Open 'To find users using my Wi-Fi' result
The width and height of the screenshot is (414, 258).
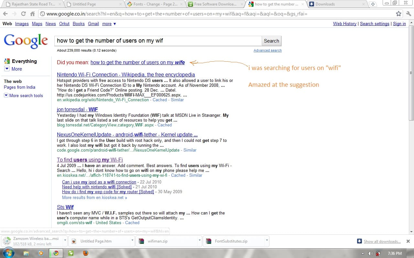pos(90,160)
